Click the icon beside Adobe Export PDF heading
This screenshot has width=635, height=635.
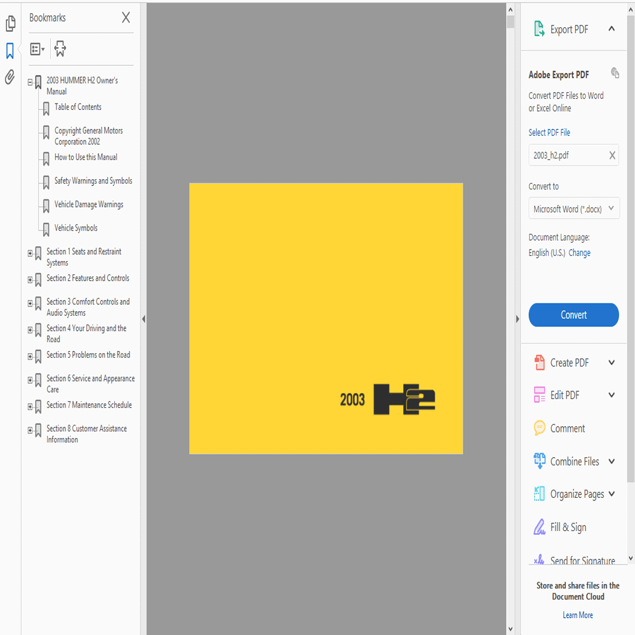click(615, 73)
